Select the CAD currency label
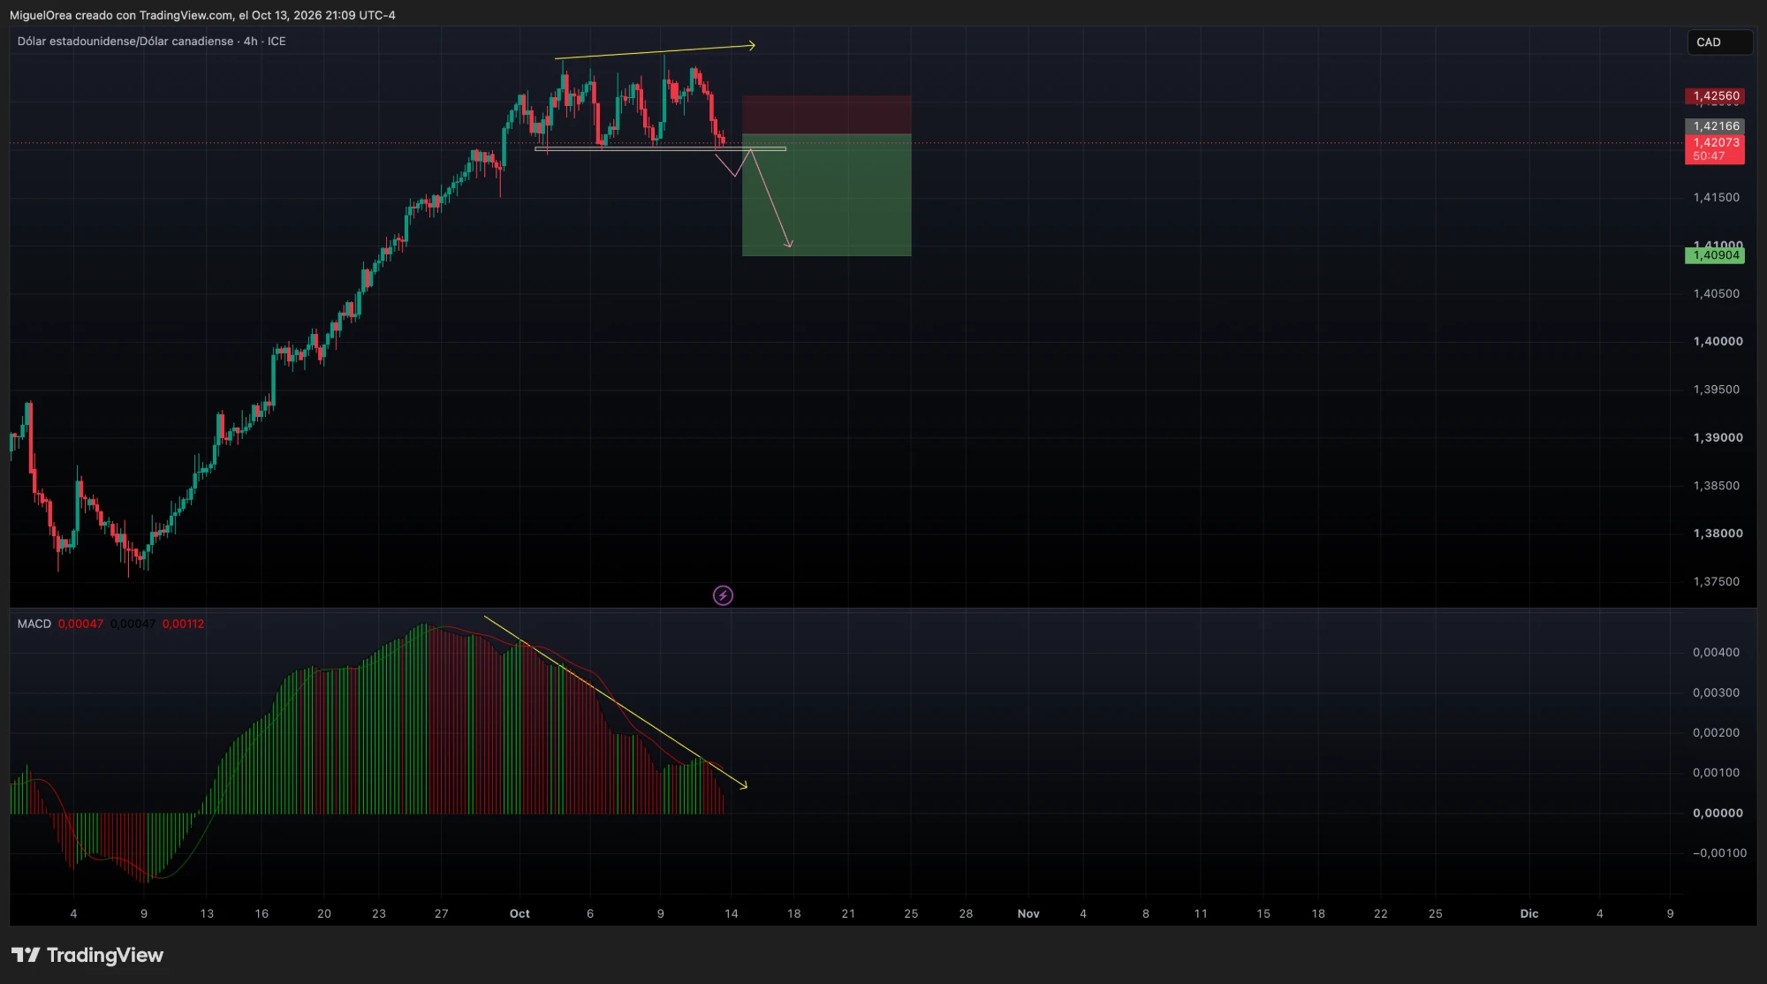Viewport: 1767px width, 984px height. pos(1719,42)
